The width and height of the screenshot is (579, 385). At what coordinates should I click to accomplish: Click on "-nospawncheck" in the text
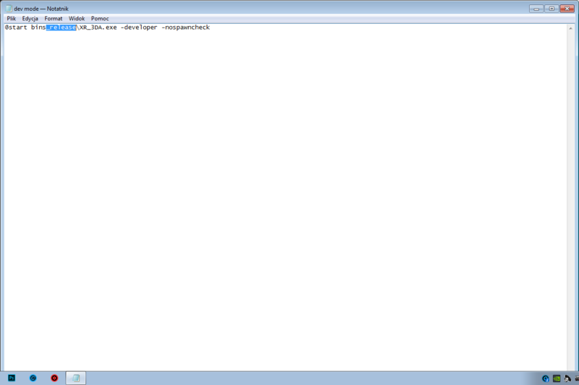185,27
